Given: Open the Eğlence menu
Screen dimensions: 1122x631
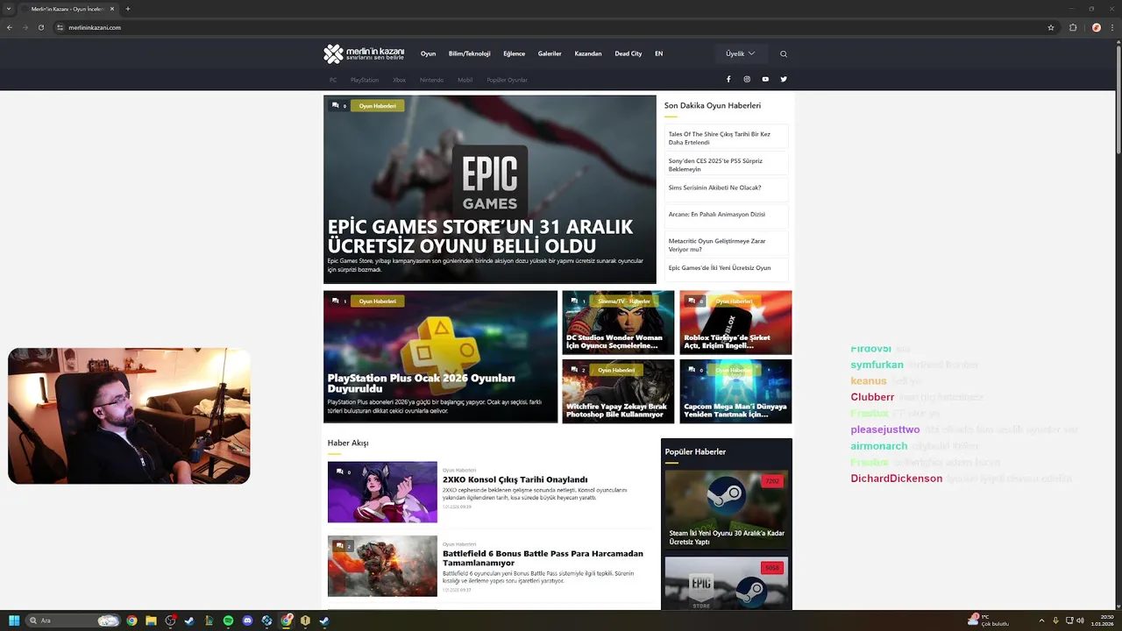Looking at the screenshot, I should (x=515, y=53).
